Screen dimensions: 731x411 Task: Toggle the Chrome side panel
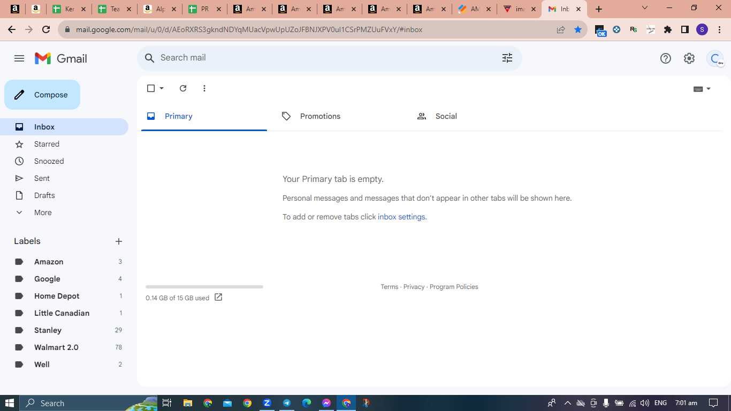tap(685, 29)
